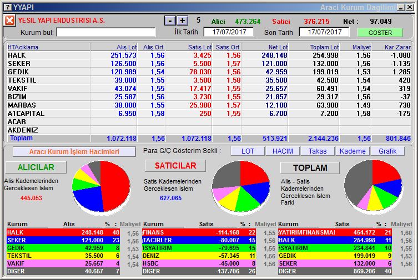Click blue SEKER row in buyers list
Image resolution: width=418 pixels, height=280 pixels.
[x=63, y=240]
